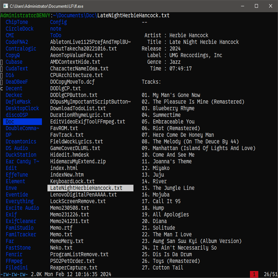
Task: Select the CopyQ folder
Action: [13, 55]
